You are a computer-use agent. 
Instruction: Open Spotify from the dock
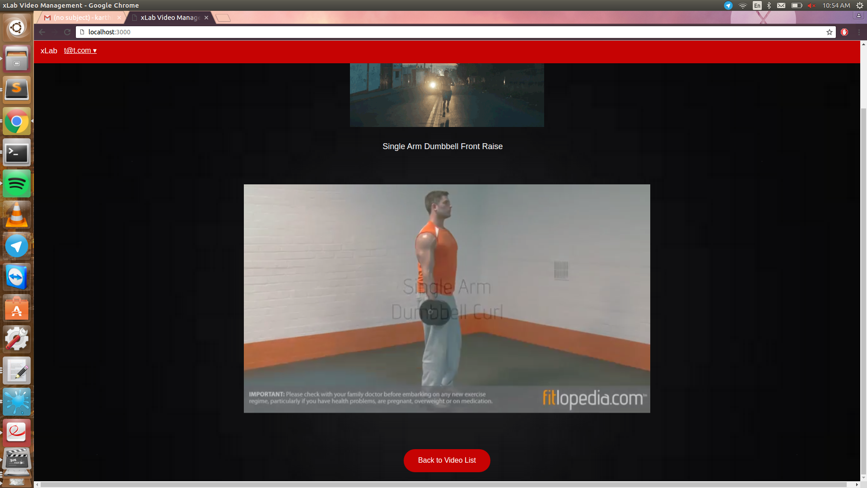point(17,184)
